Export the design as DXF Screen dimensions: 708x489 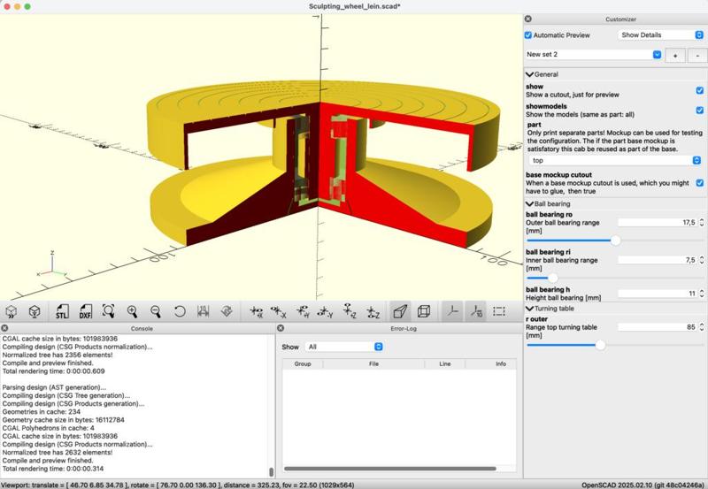(85, 311)
